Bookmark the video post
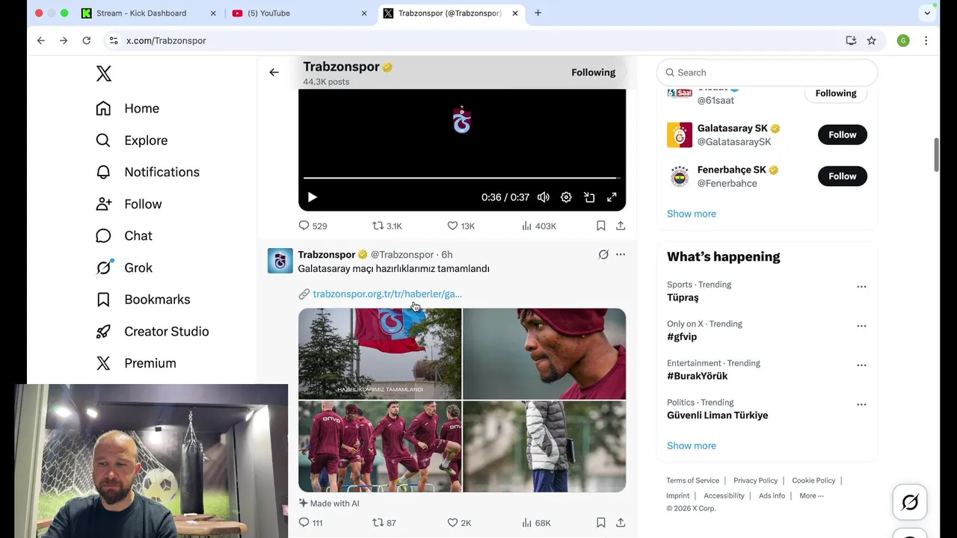Viewport: 957px width, 538px height. tap(600, 226)
